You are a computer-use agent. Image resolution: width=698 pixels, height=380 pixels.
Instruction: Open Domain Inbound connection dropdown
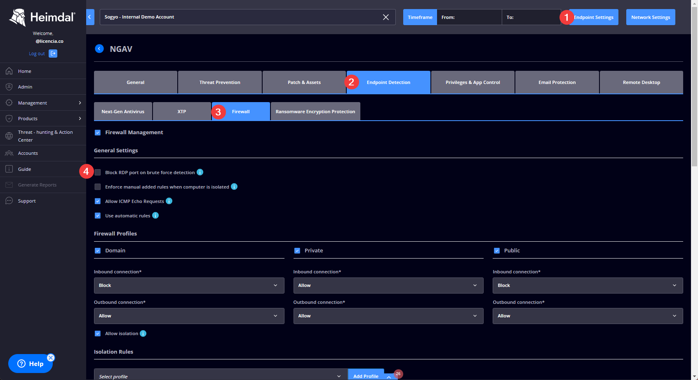click(189, 285)
